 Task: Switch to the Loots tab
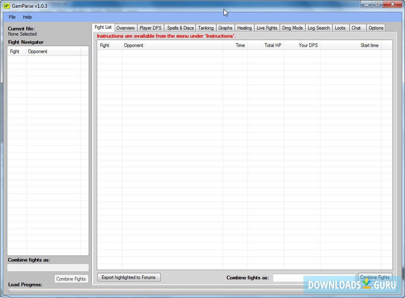click(340, 28)
